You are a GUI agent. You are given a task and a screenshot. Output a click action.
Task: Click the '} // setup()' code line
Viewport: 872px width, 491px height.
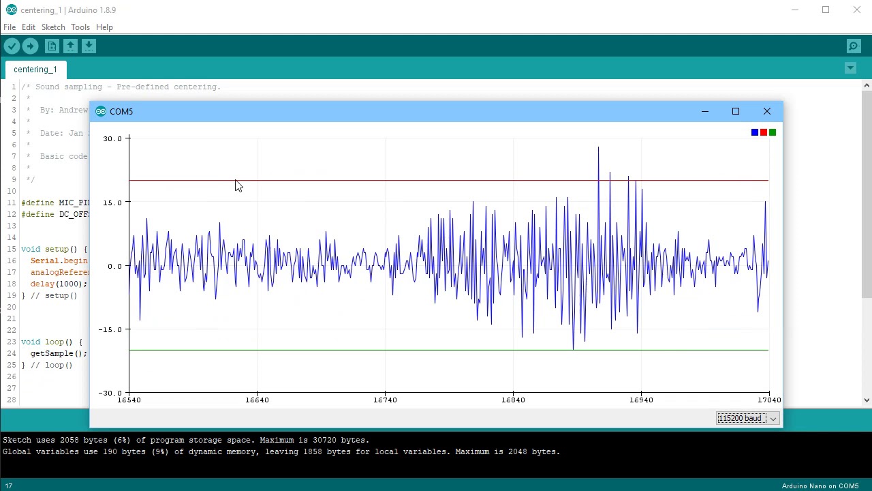coord(49,295)
